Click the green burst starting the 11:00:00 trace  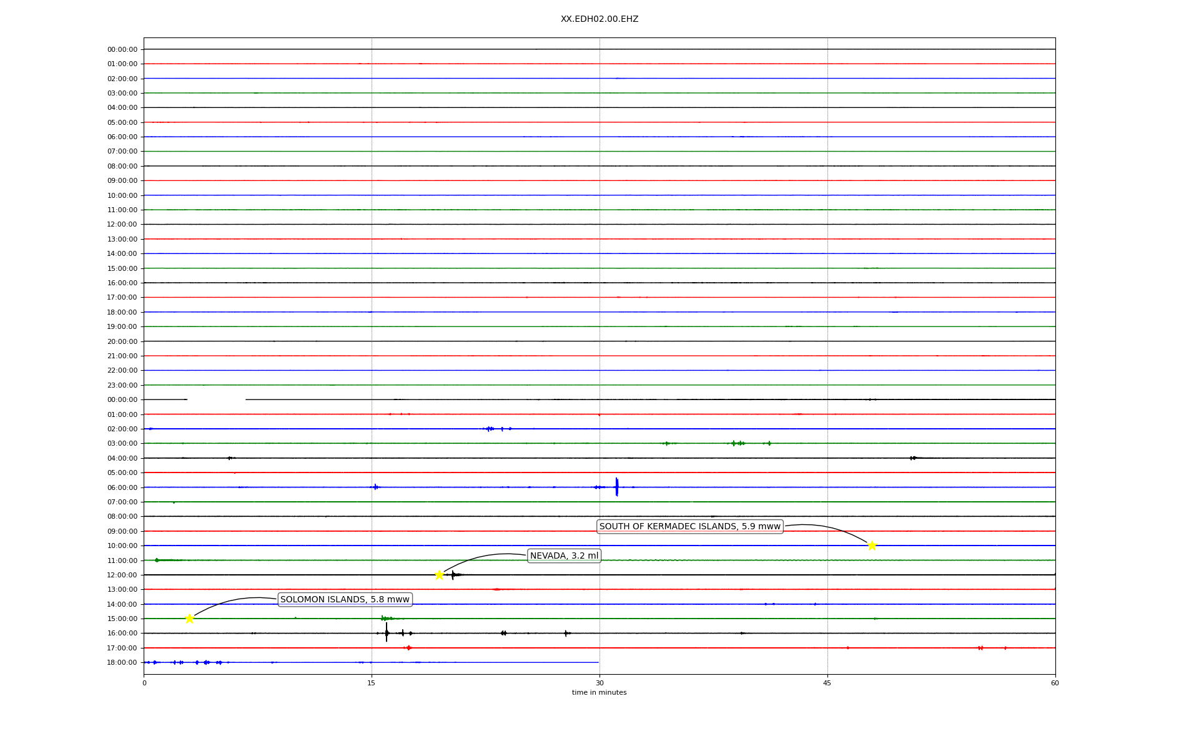click(x=157, y=560)
